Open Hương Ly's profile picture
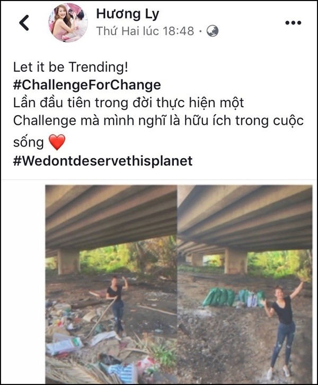Screen dimensions: 318x385 [x=68, y=23]
